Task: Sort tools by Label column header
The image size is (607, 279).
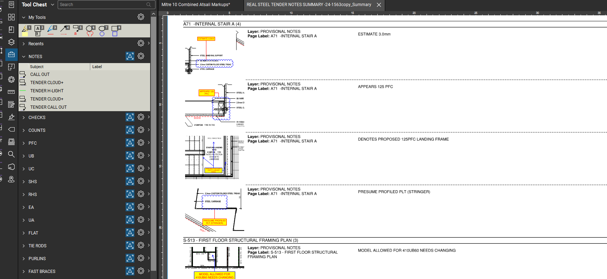Action: tap(120, 67)
